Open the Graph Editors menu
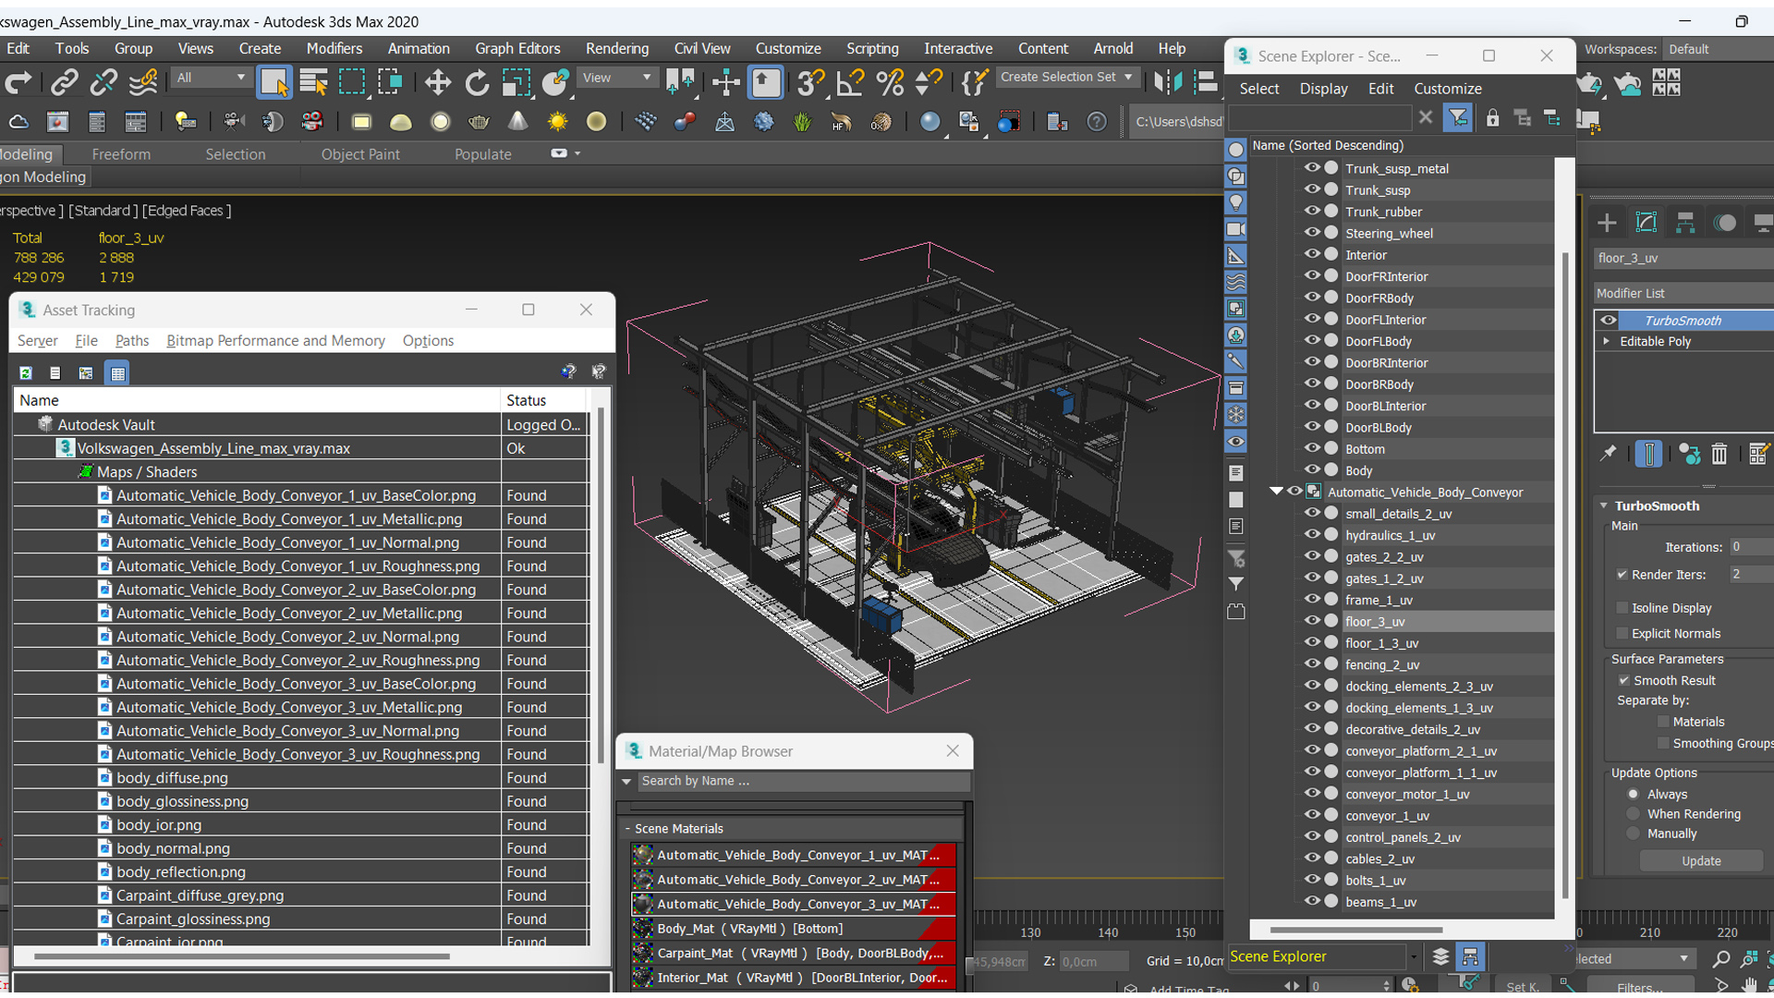Screen dimensions: 1774x998 517,48
